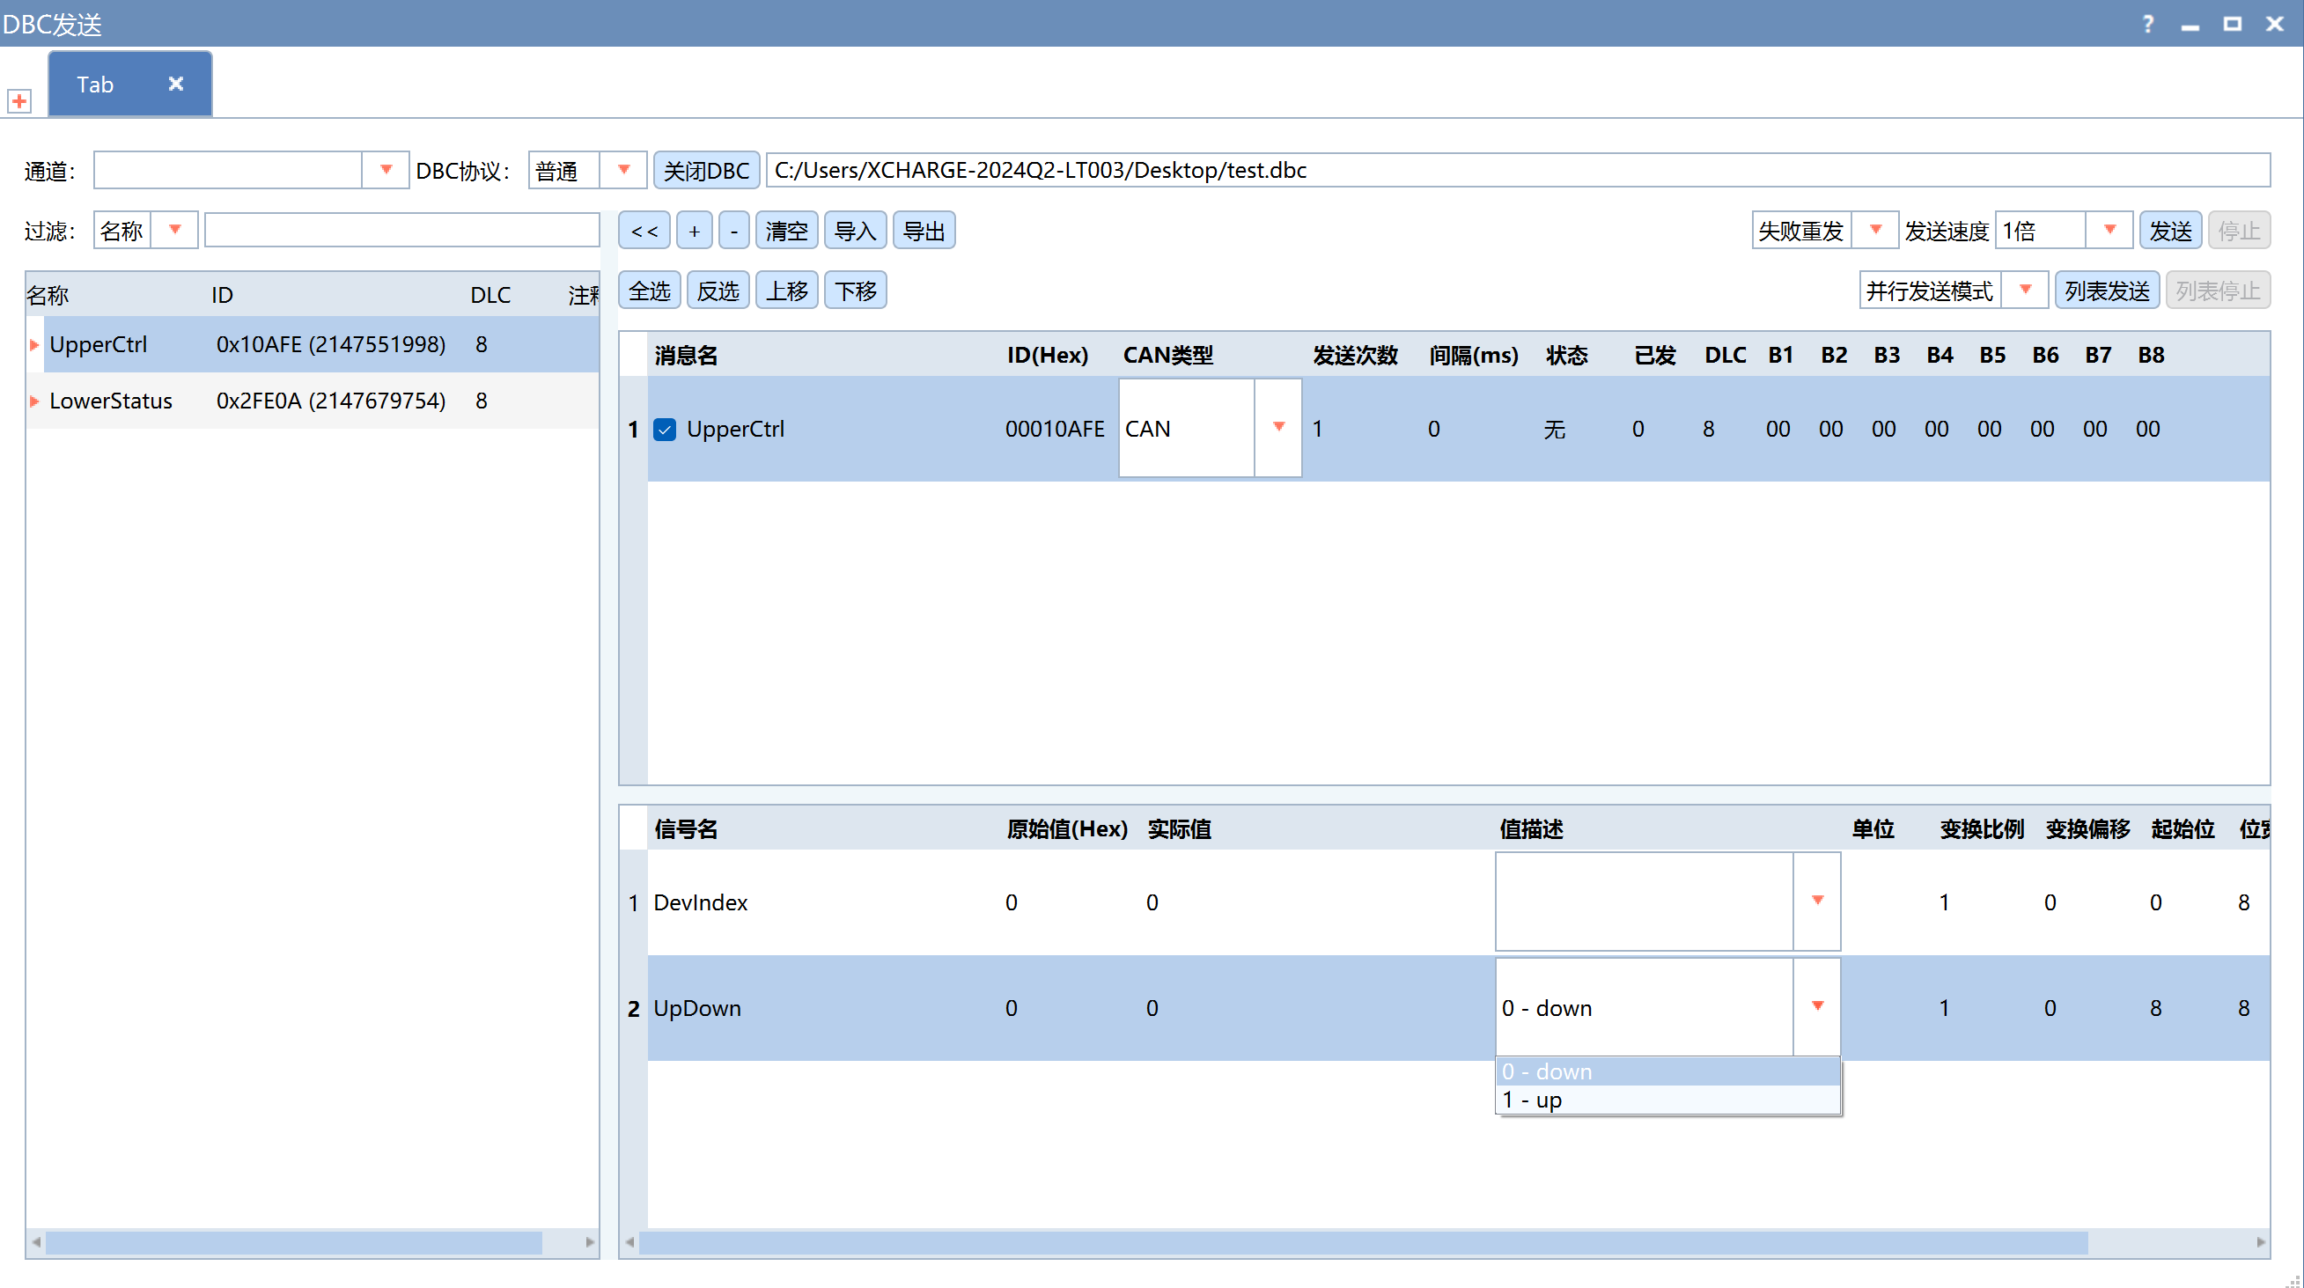The image size is (2304, 1288).
Task: Click the 列表发送 button
Action: click(2106, 290)
